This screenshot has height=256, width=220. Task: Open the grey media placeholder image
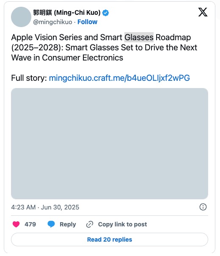[110, 144]
